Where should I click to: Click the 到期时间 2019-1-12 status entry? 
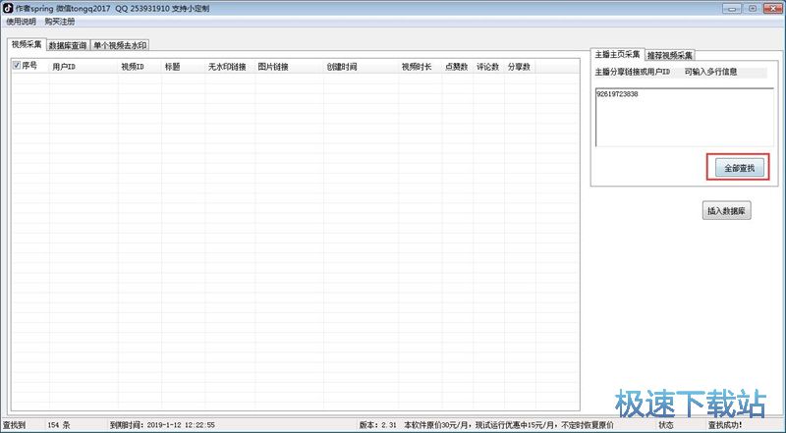(x=162, y=425)
